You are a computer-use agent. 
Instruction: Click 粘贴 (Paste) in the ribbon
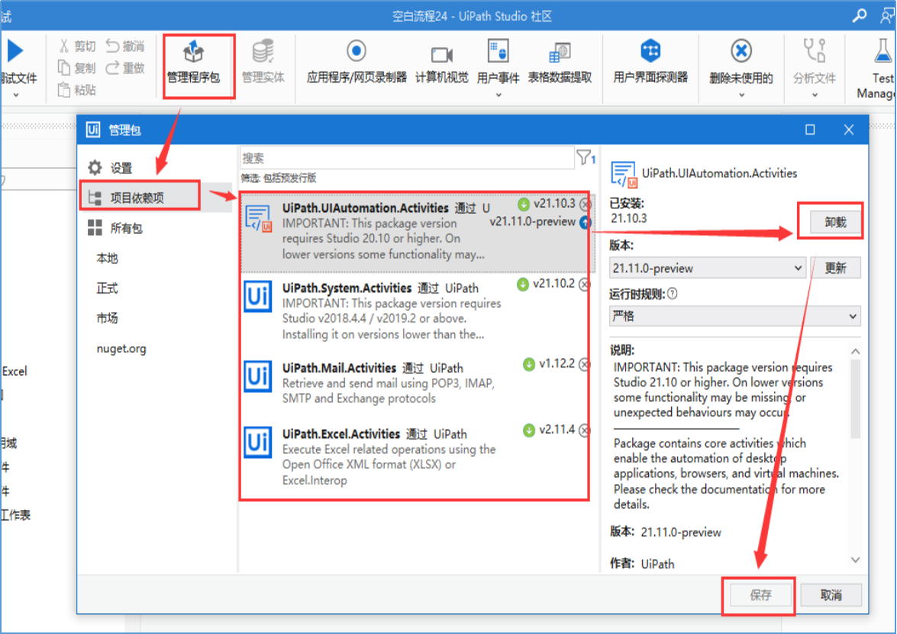pos(78,90)
